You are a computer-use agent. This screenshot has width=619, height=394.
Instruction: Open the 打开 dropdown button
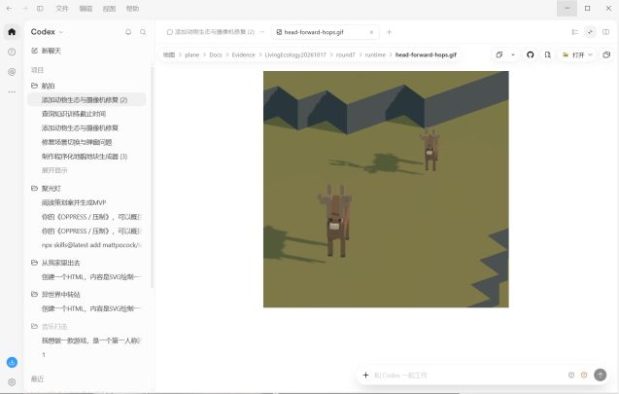pyautogui.click(x=577, y=54)
